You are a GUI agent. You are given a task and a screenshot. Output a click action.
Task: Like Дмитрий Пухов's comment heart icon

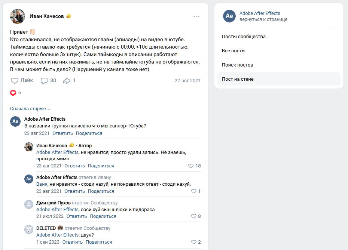click(196, 216)
